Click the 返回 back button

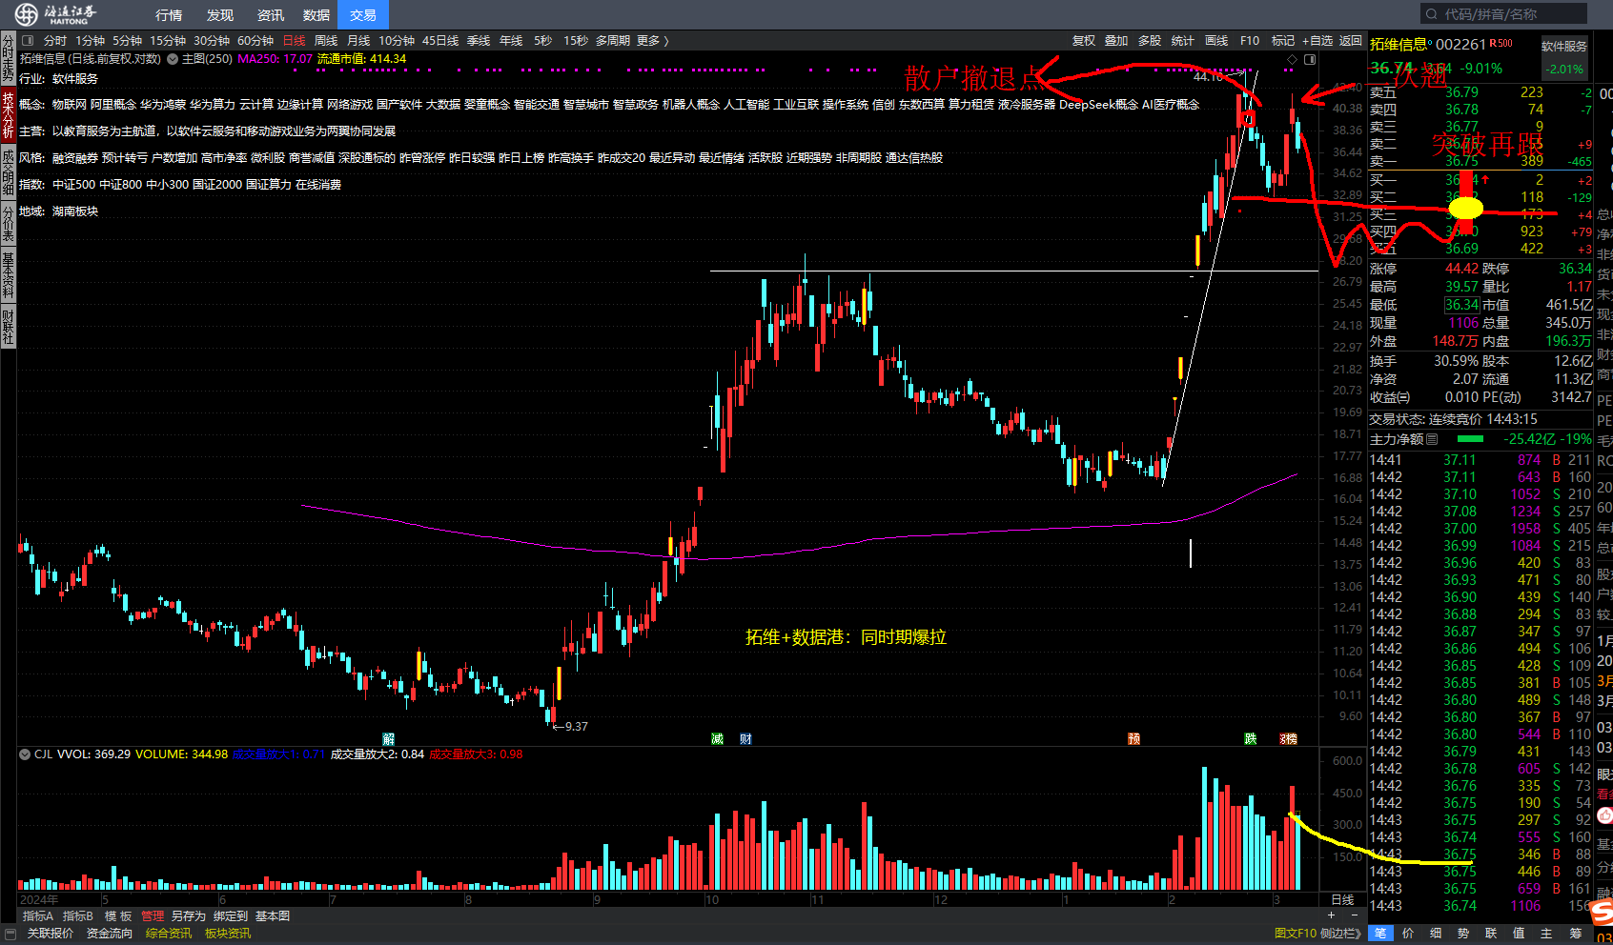coord(1351,41)
